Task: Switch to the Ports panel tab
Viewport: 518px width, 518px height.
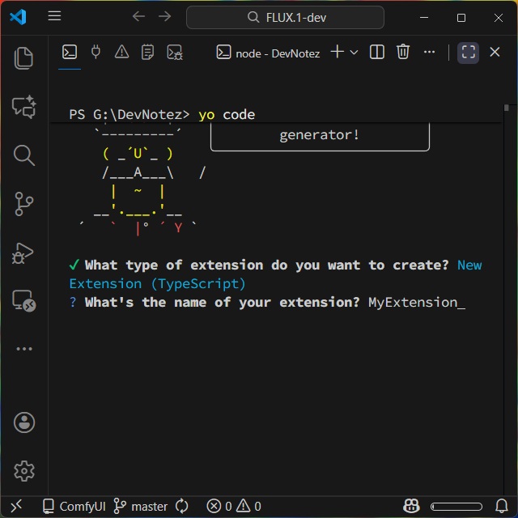Action: pyautogui.click(x=96, y=53)
